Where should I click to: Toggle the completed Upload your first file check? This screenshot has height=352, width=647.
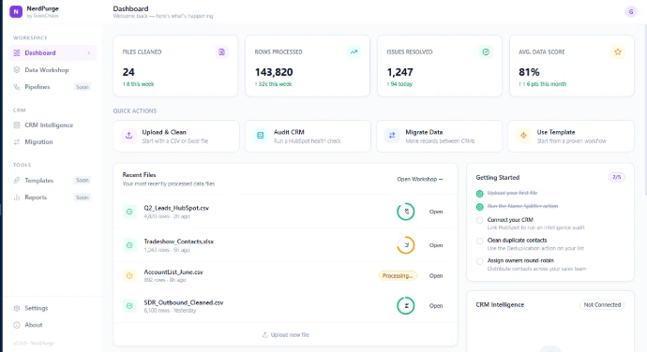coord(479,193)
